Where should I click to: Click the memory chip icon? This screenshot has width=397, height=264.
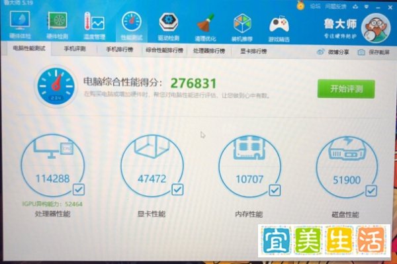tap(249, 148)
